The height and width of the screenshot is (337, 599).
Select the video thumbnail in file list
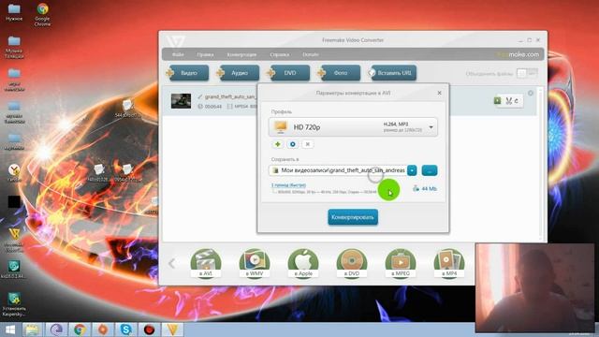click(181, 101)
